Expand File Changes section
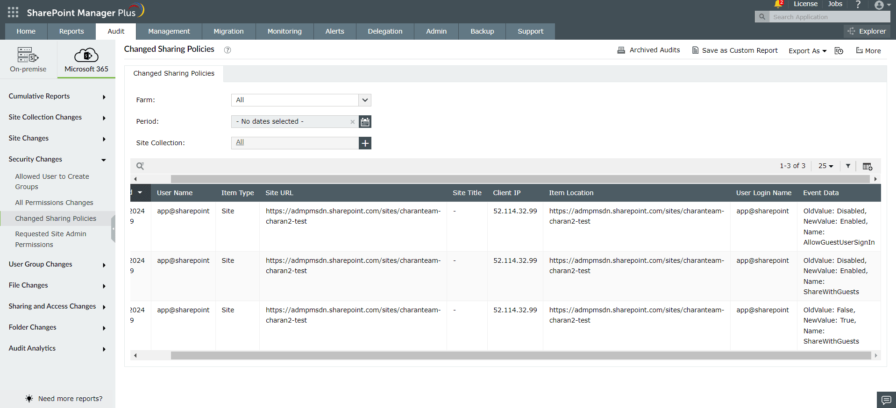This screenshot has height=408, width=896. pos(57,285)
